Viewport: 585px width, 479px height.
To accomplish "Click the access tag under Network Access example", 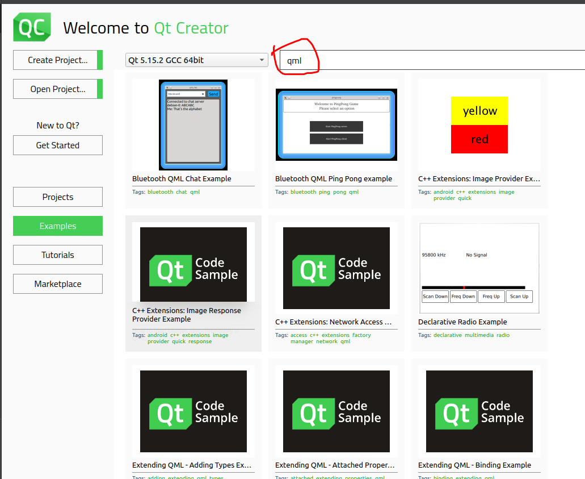I will click(x=299, y=335).
